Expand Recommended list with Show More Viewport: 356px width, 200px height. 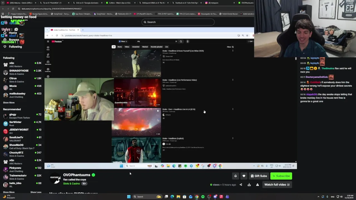coord(9,192)
